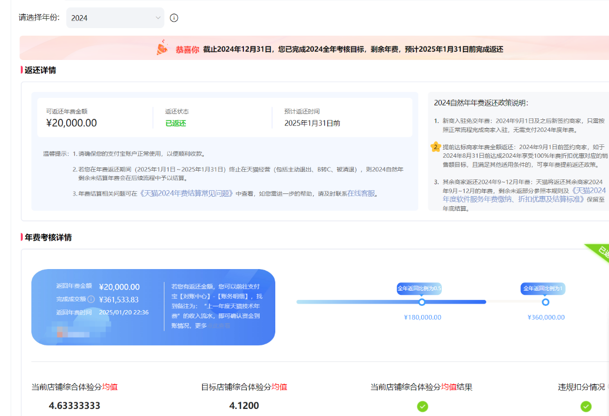The width and height of the screenshot is (609, 416).
Task: Click the celebration party icon in the banner
Action: pyautogui.click(x=162, y=49)
